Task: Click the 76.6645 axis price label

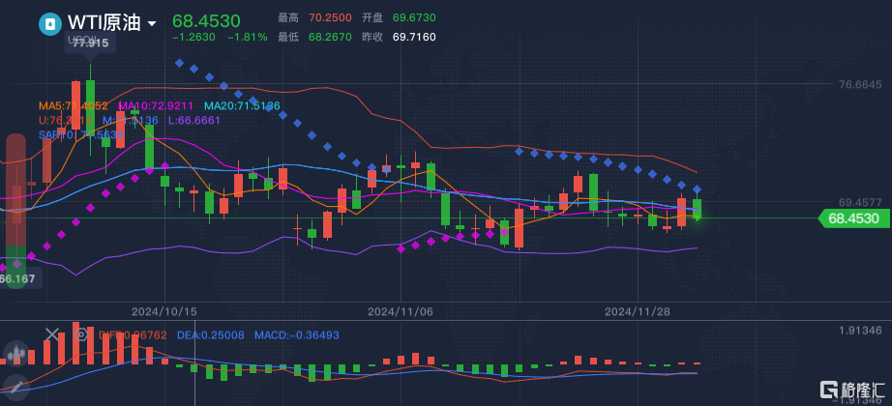Action: (860, 85)
